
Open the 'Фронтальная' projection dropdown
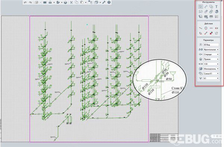pyautogui.click(x=211, y=49)
